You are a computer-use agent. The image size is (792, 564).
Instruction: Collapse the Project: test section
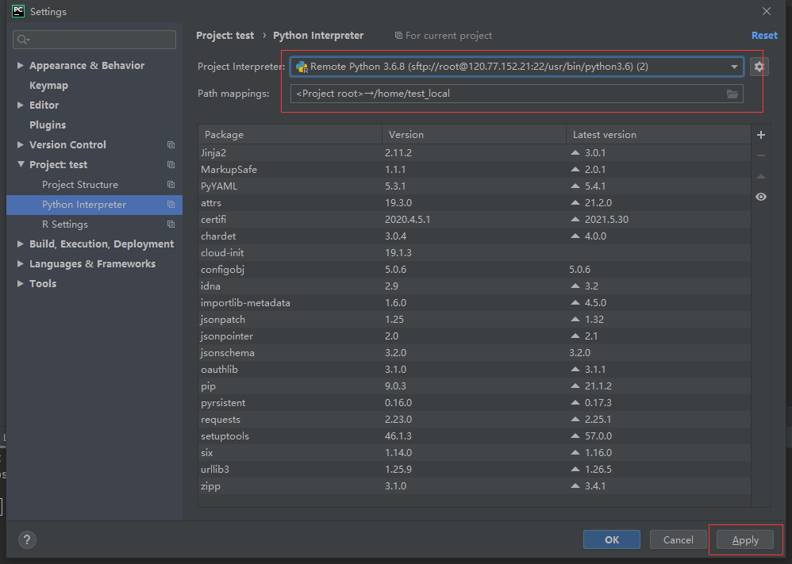click(20, 165)
